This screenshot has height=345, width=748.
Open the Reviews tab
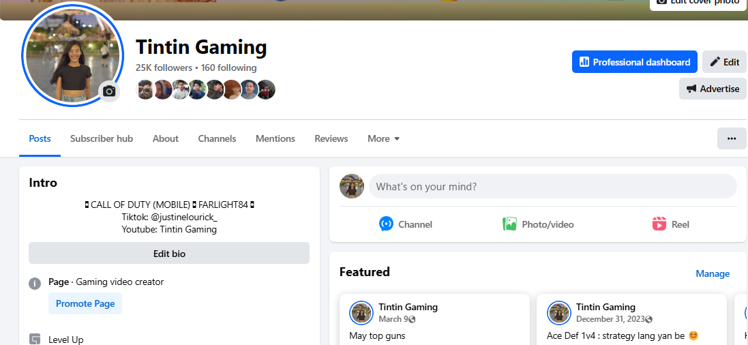pos(331,139)
